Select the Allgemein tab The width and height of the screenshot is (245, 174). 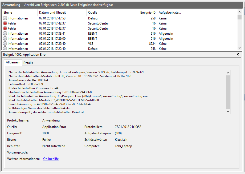tap(13, 62)
